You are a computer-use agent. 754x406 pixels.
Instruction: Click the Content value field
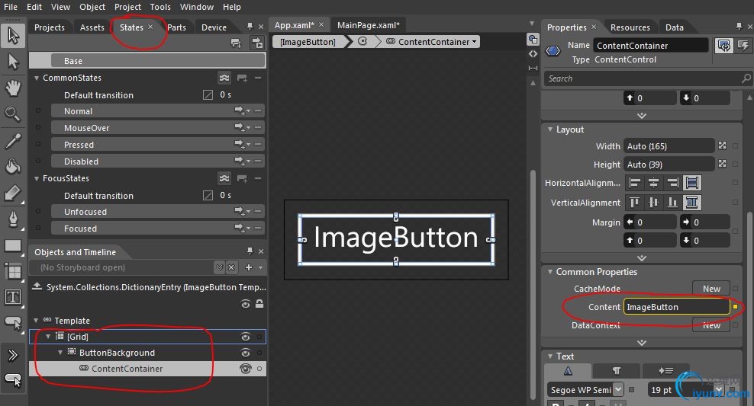click(677, 307)
